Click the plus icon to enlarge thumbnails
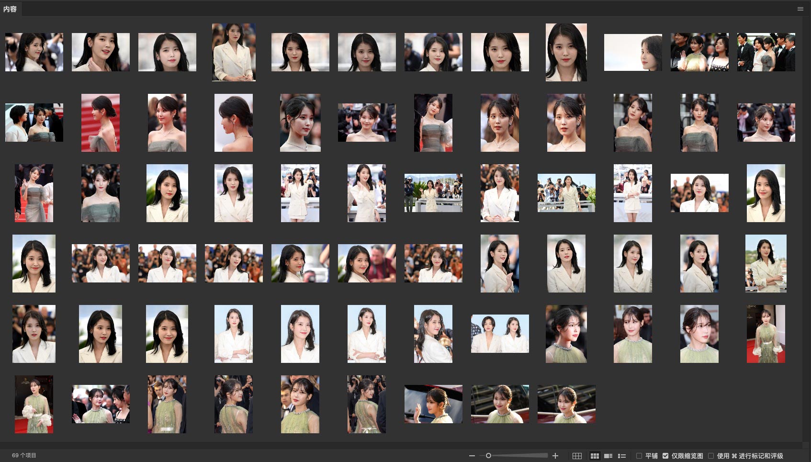811x462 pixels. click(555, 456)
